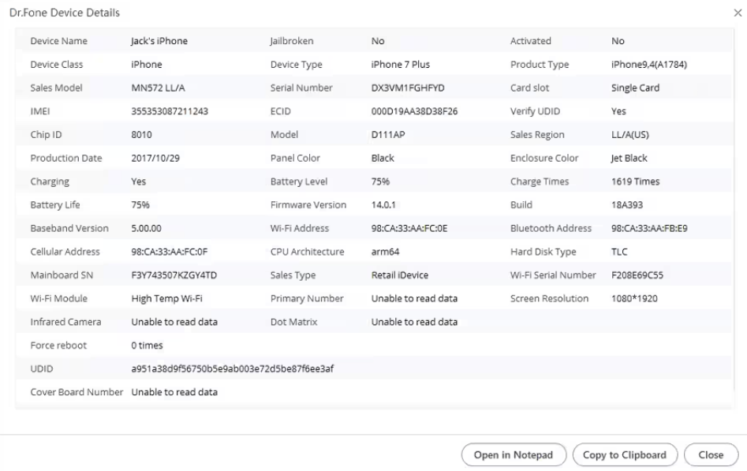Click the Card slot value Single Card
This screenshot has height=471, width=747.
[635, 88]
